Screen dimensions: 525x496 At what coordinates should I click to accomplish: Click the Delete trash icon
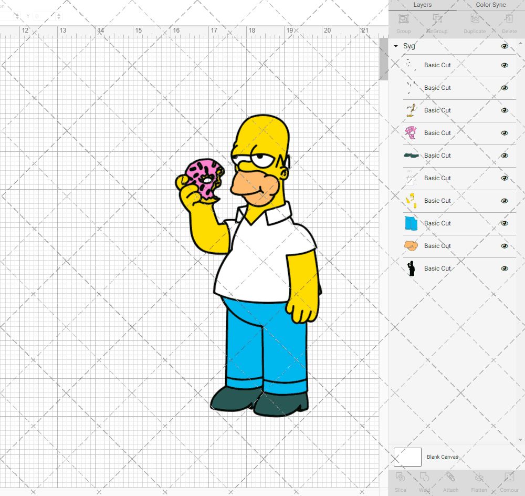(509, 19)
